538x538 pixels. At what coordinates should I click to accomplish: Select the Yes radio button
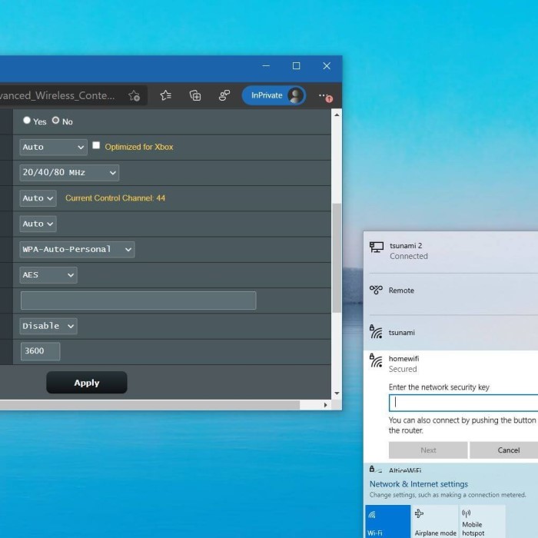click(x=27, y=120)
